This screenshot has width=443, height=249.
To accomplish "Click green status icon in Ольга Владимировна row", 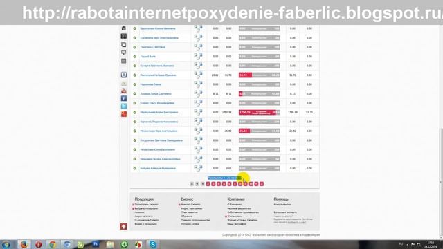I will (135, 103).
